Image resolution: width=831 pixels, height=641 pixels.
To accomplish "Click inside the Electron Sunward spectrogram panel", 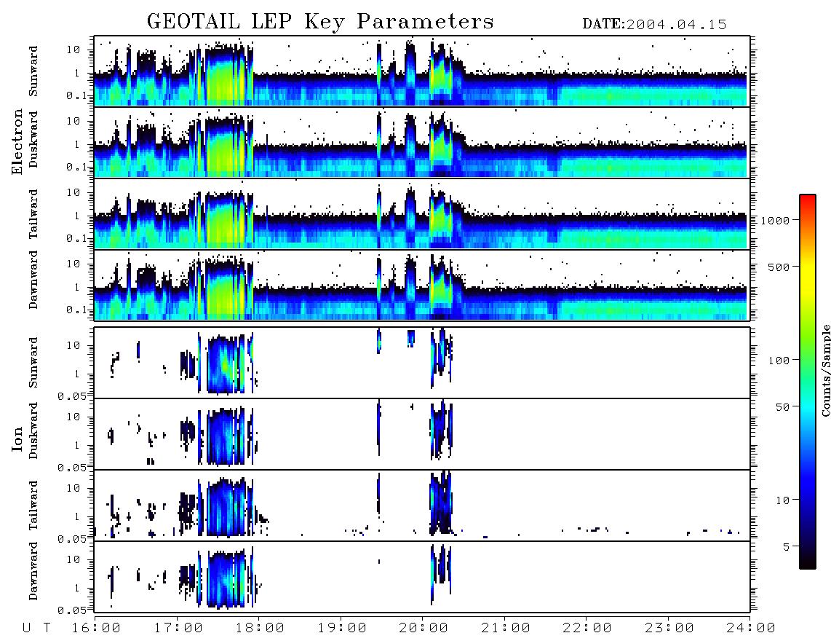I will 422,71.
